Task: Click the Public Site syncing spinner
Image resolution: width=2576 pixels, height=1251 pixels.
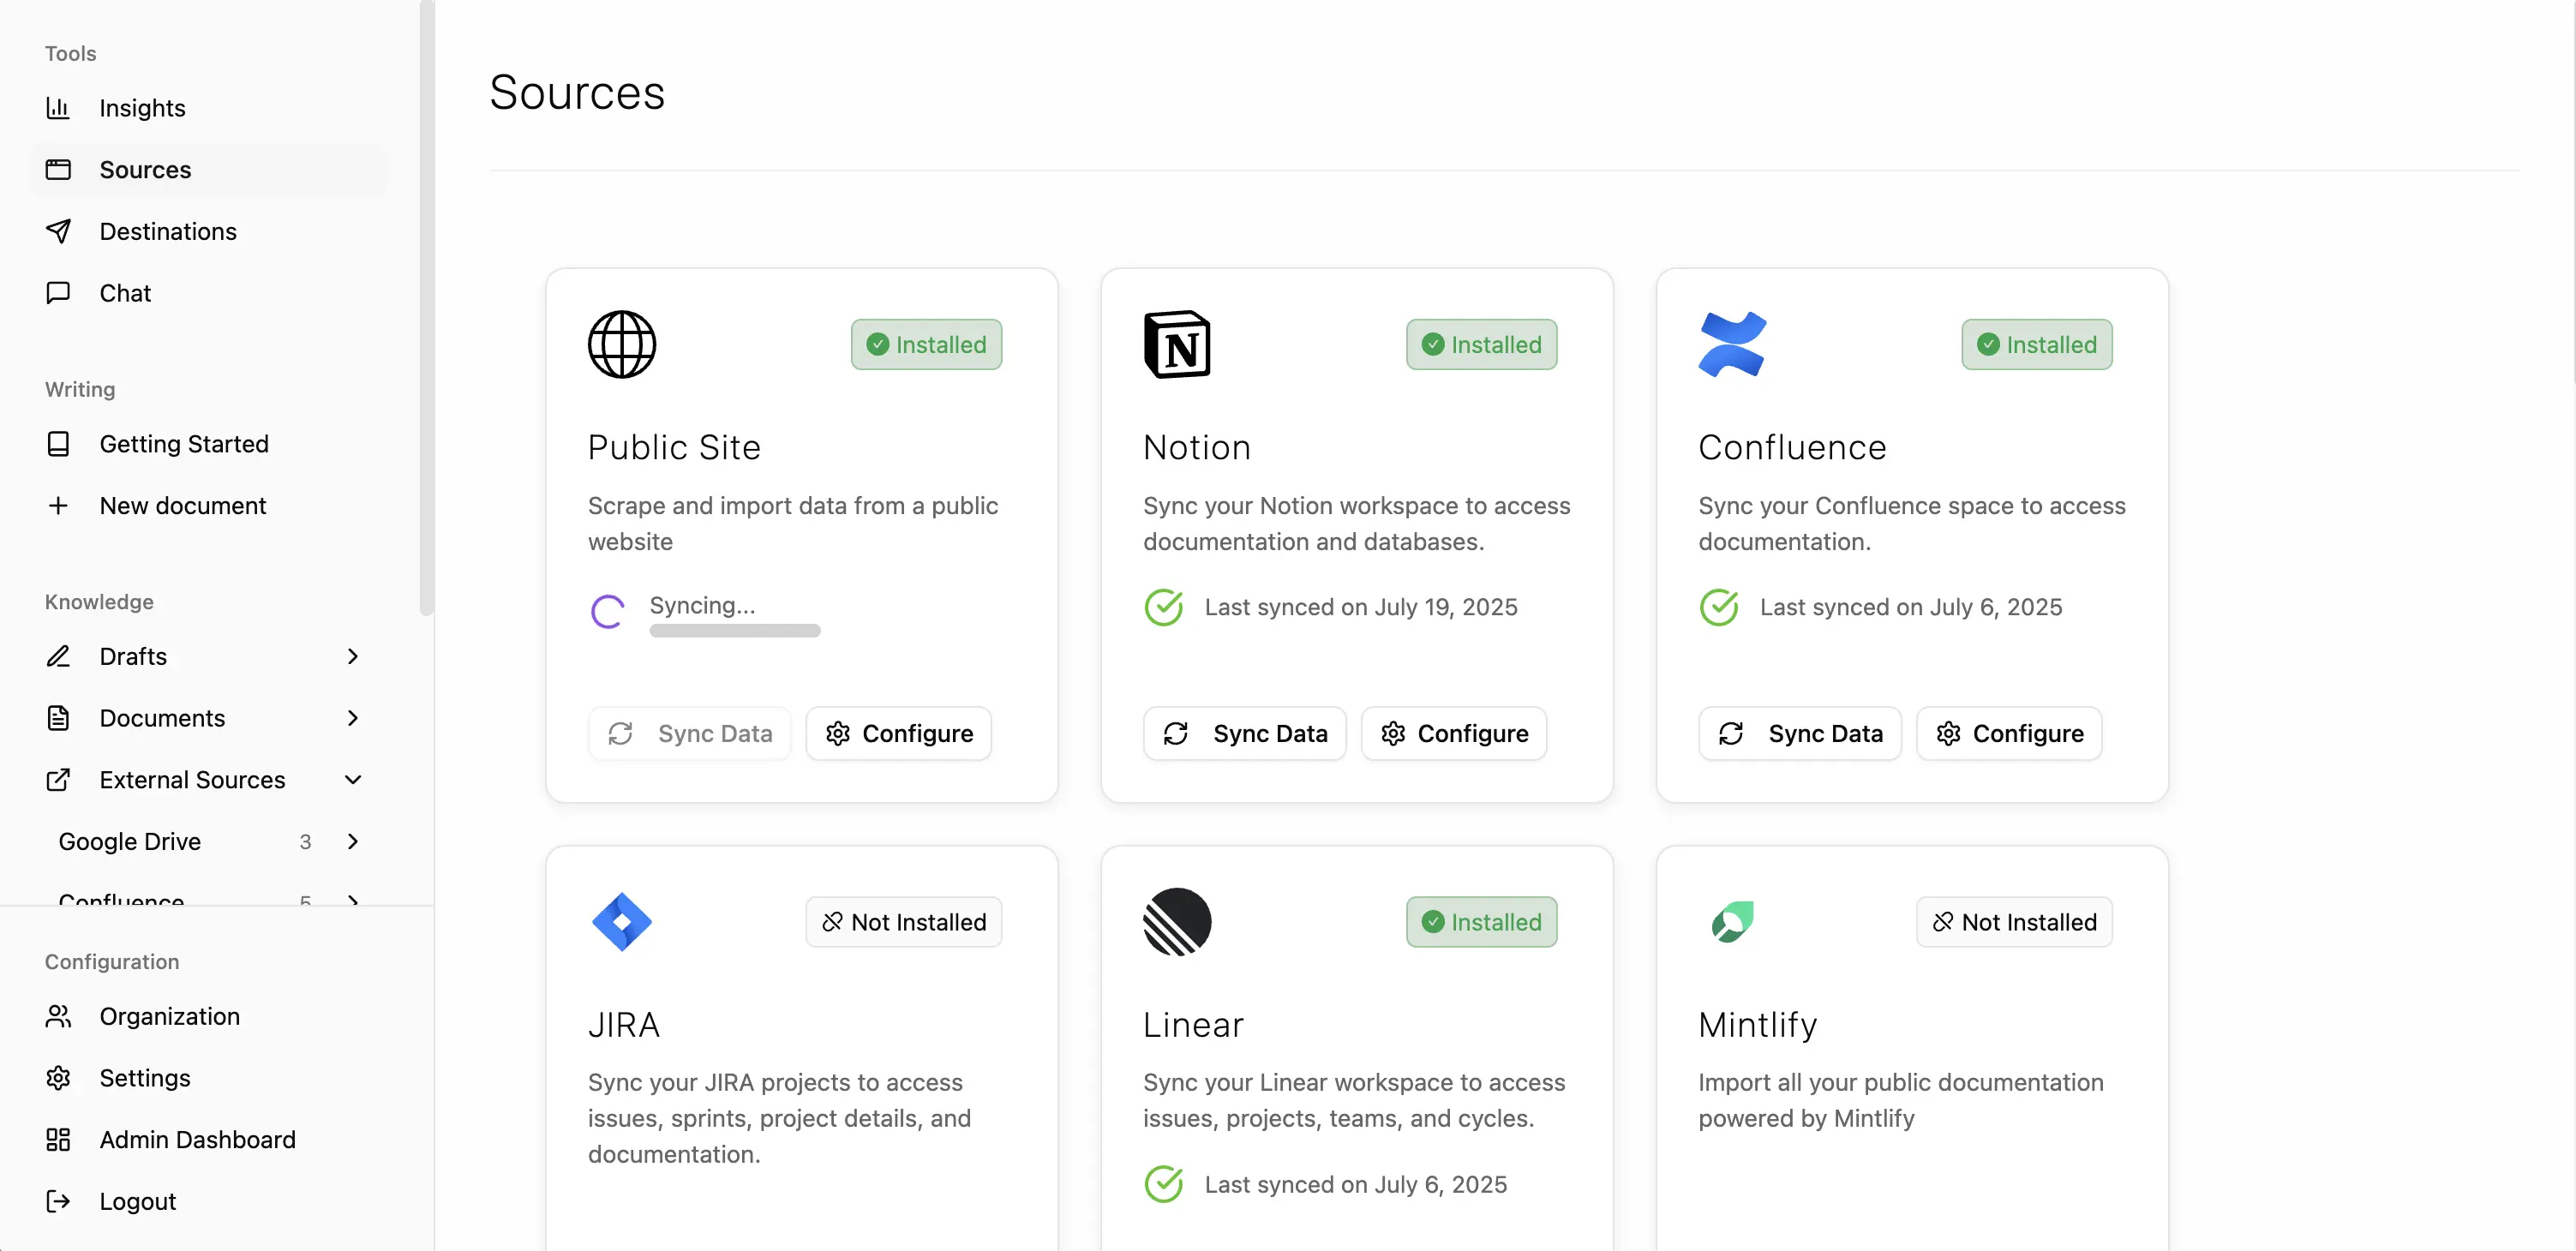Action: point(608,611)
